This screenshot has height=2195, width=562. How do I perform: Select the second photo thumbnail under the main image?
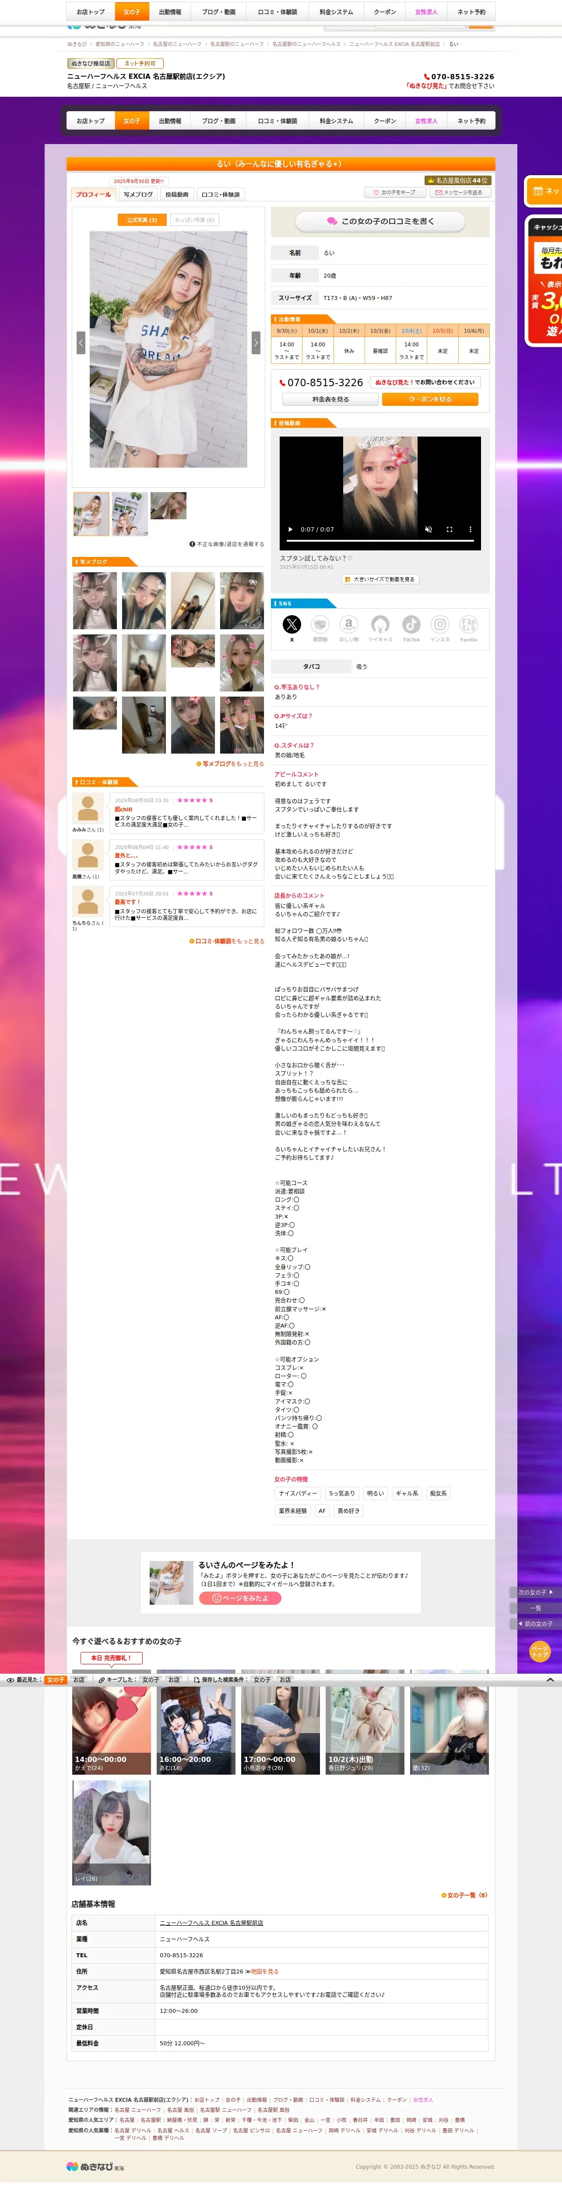(x=130, y=514)
